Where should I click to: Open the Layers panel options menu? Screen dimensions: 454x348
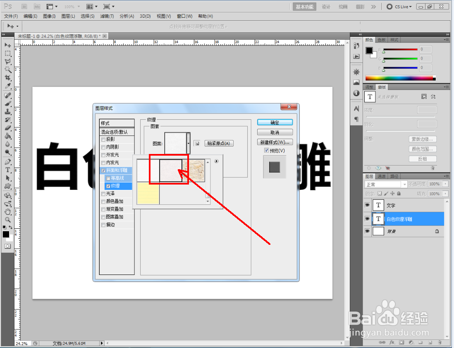click(446, 176)
